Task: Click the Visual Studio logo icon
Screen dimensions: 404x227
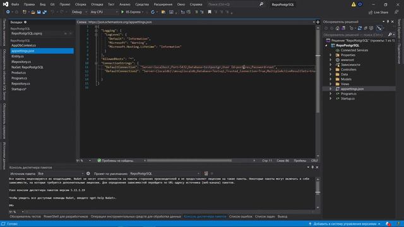Action: coord(6,4)
